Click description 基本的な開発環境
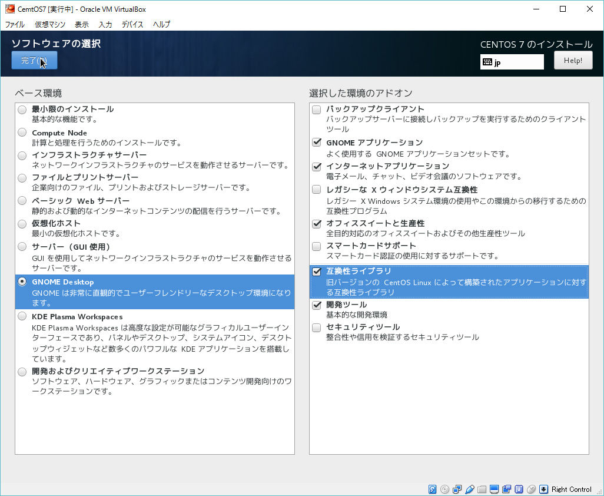Screen dimensions: 604x496 coord(357,315)
